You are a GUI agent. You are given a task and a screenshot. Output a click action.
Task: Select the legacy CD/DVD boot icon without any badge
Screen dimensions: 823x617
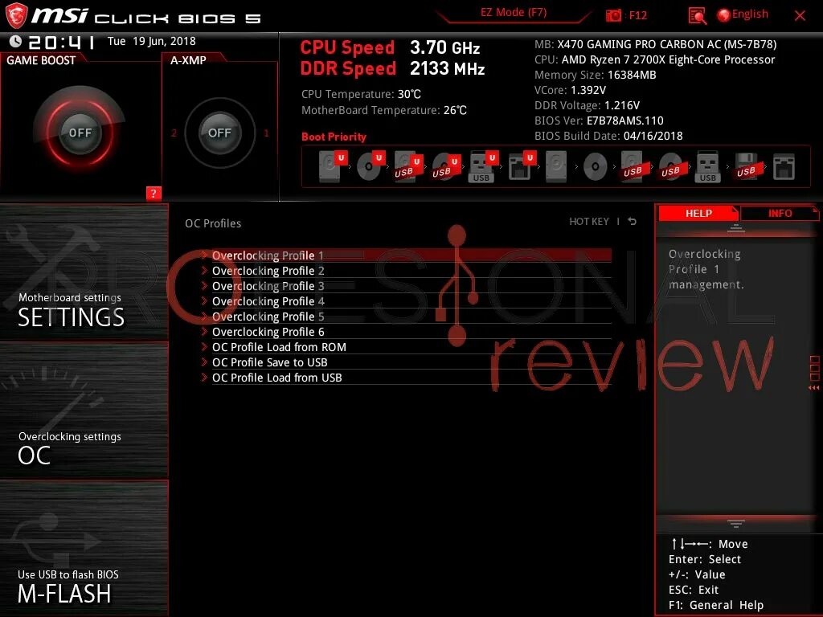tap(595, 167)
